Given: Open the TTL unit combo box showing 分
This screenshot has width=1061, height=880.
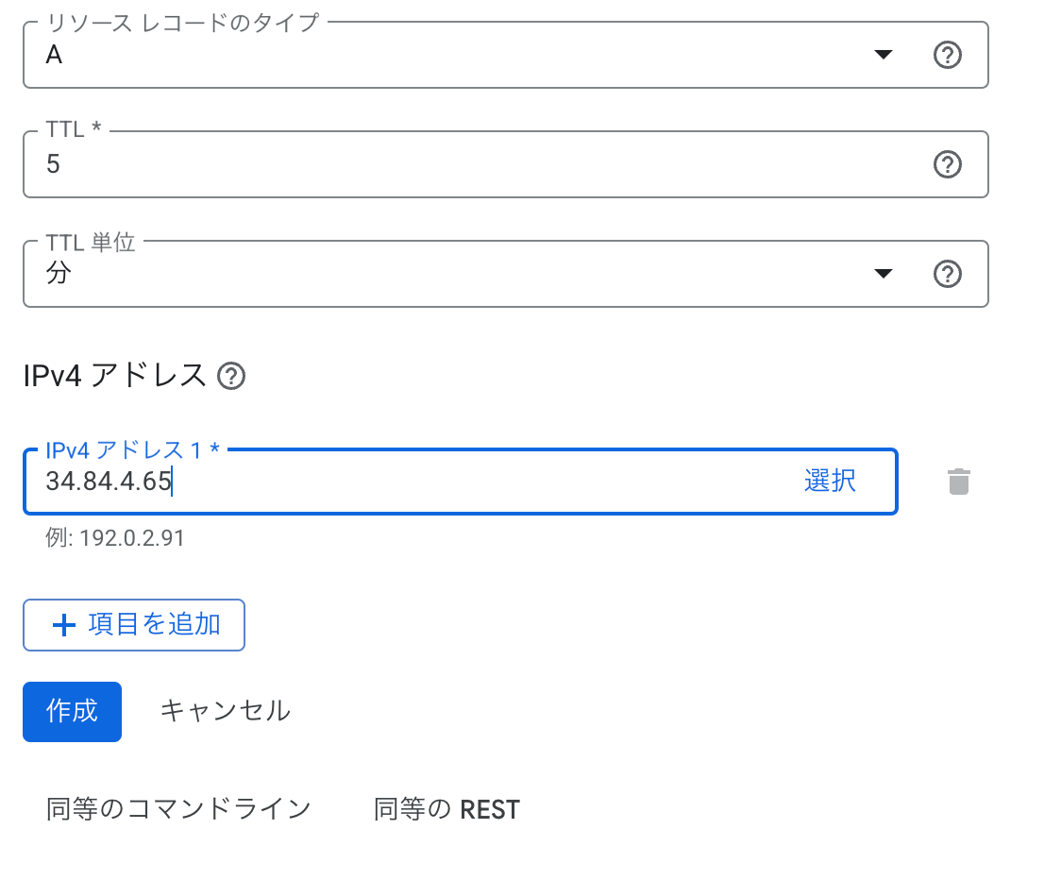Looking at the screenshot, I should (x=505, y=274).
